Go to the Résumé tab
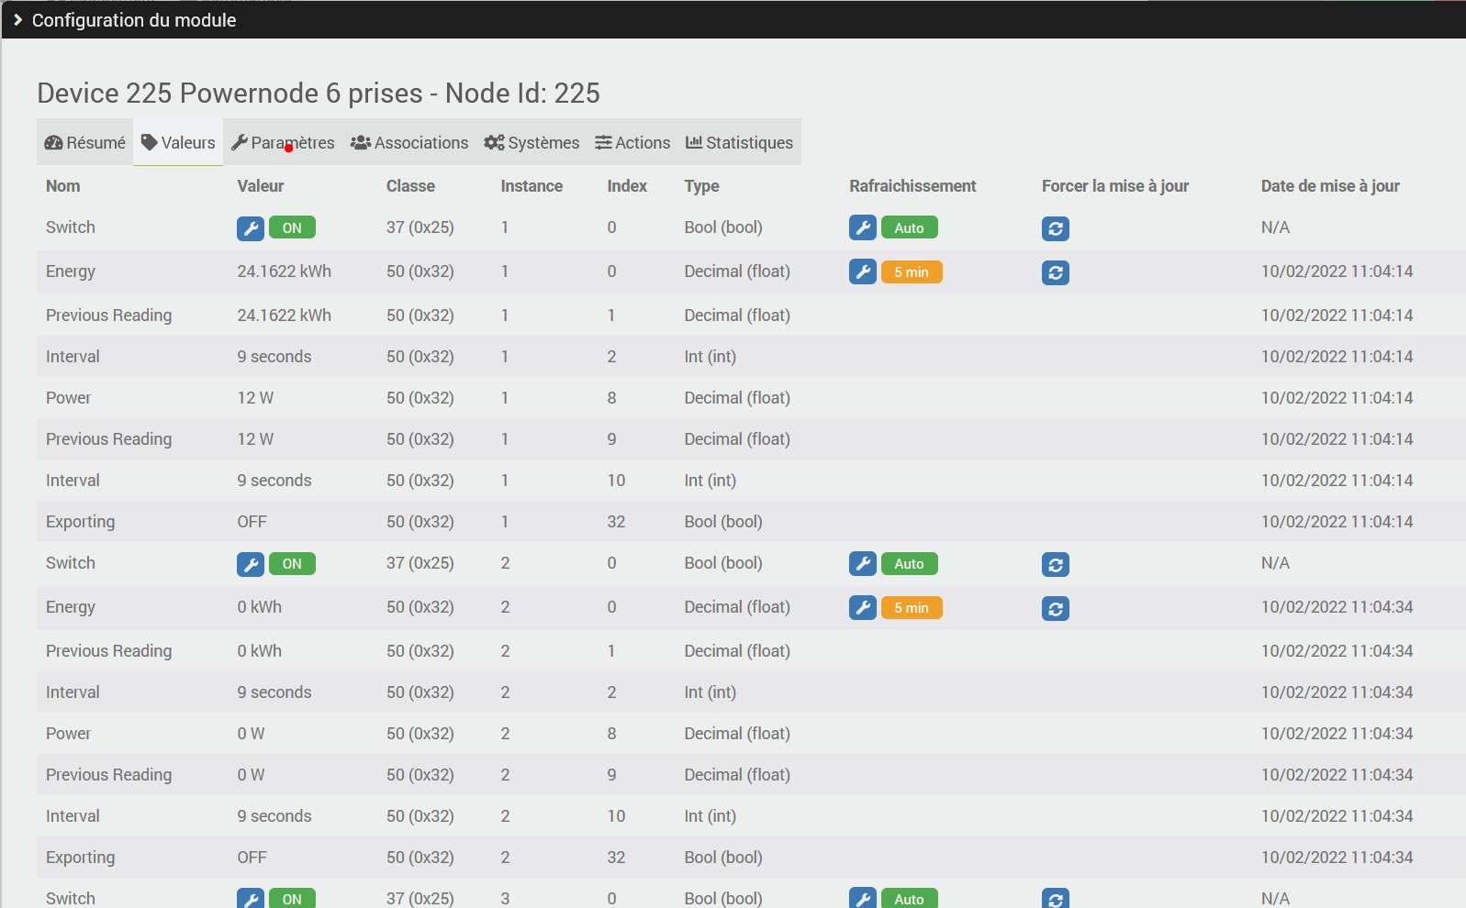 coord(85,143)
